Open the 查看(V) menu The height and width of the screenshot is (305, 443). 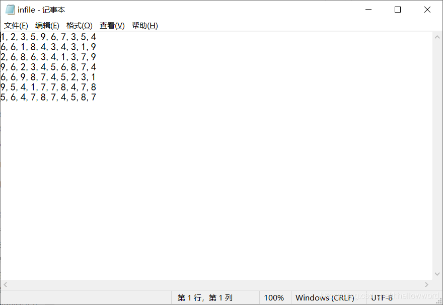(x=111, y=25)
